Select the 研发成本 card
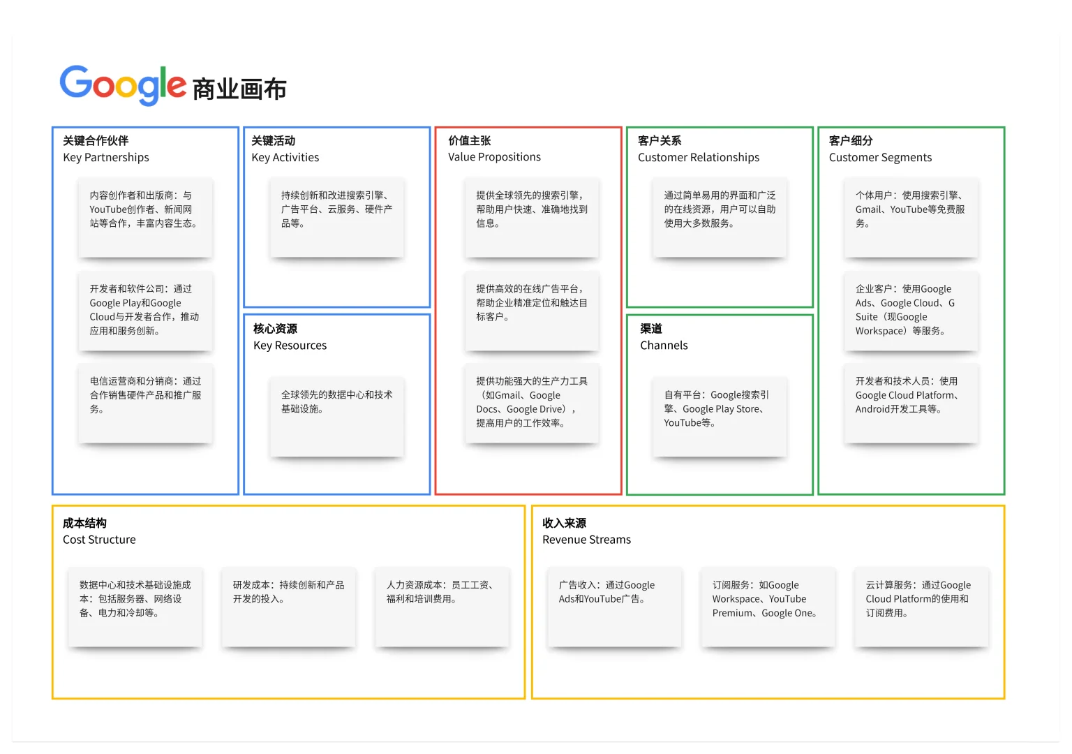The image size is (1072, 754). pos(289,607)
